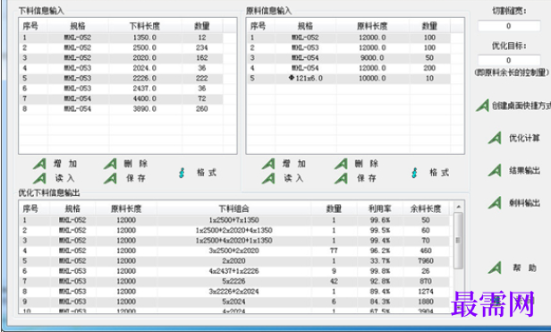Select raw material row MHL-053 12000.0
551x332 pixels.
(x=349, y=47)
